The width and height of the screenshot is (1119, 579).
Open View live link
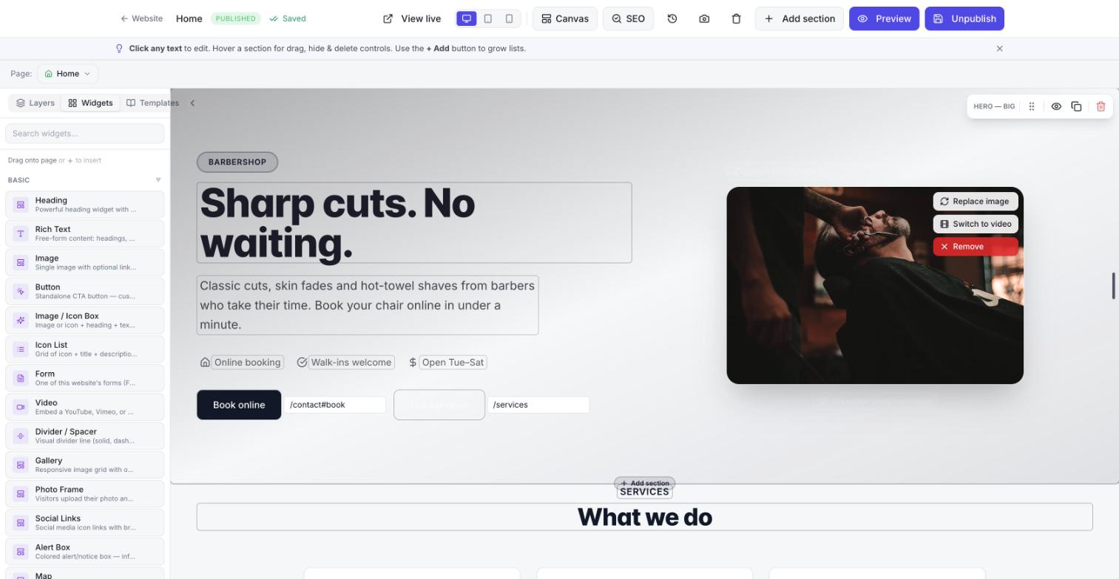(412, 18)
